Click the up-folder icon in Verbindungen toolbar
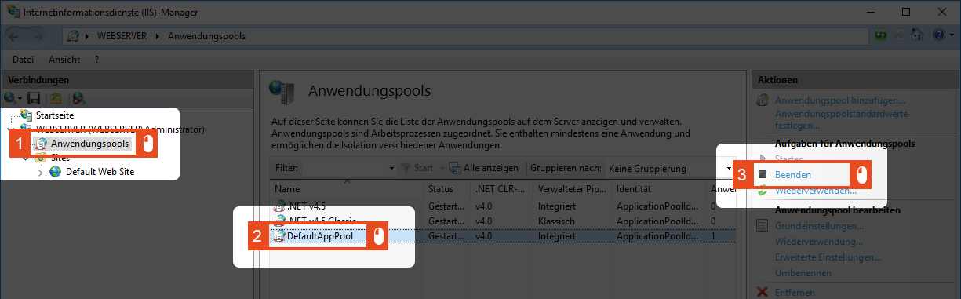The height and width of the screenshot is (299, 961). (x=56, y=98)
